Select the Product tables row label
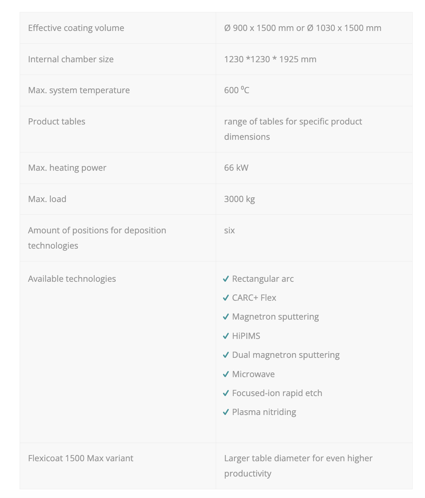Image resolution: width=425 pixels, height=498 pixels. (x=57, y=122)
